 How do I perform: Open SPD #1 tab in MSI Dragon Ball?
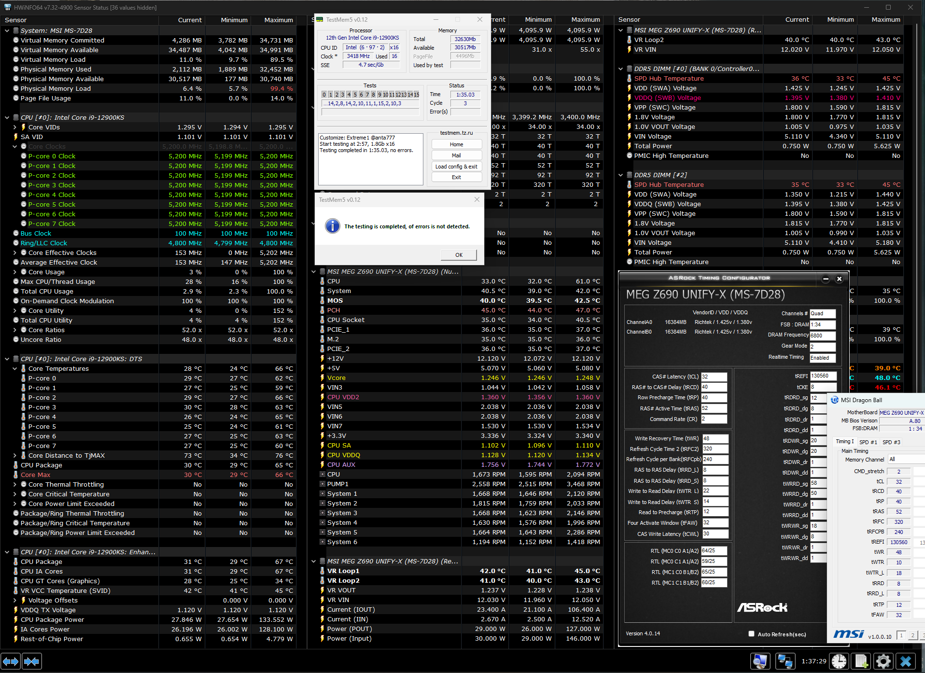pos(868,442)
